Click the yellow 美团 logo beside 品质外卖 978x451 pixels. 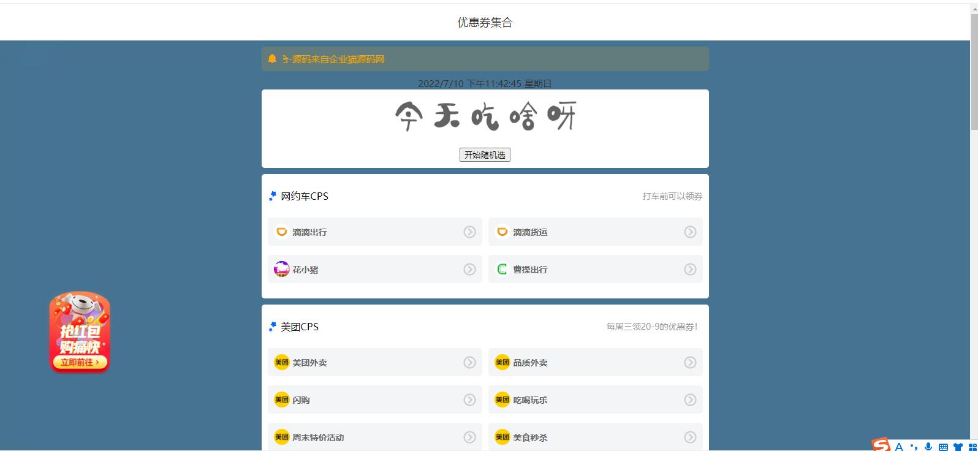coord(502,362)
